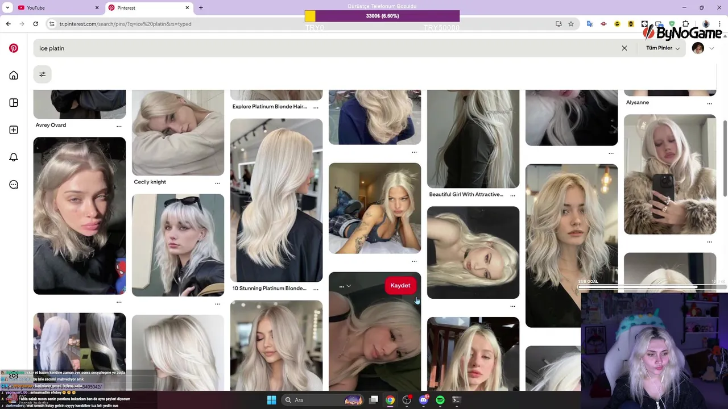Image resolution: width=728 pixels, height=409 pixels.
Task: Open salon long blonde hair back-view pin
Action: (276, 200)
